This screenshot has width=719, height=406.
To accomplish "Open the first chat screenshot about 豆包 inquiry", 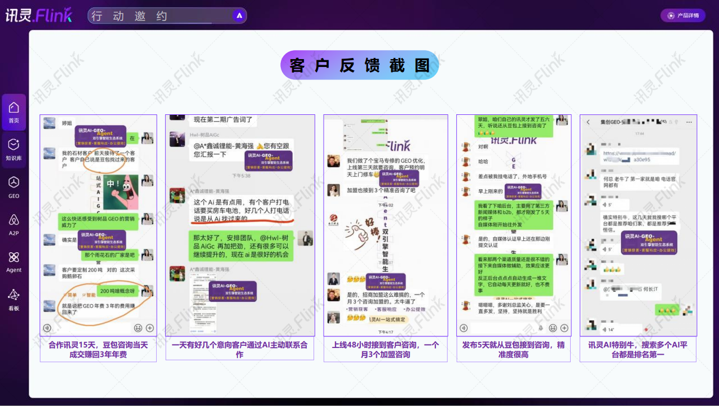I will 98,225.
